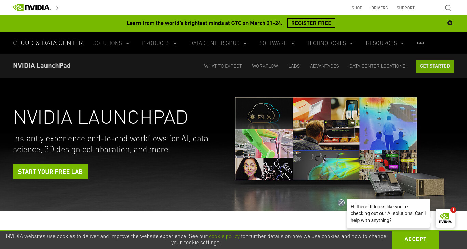Click Register Free button

[x=311, y=23]
